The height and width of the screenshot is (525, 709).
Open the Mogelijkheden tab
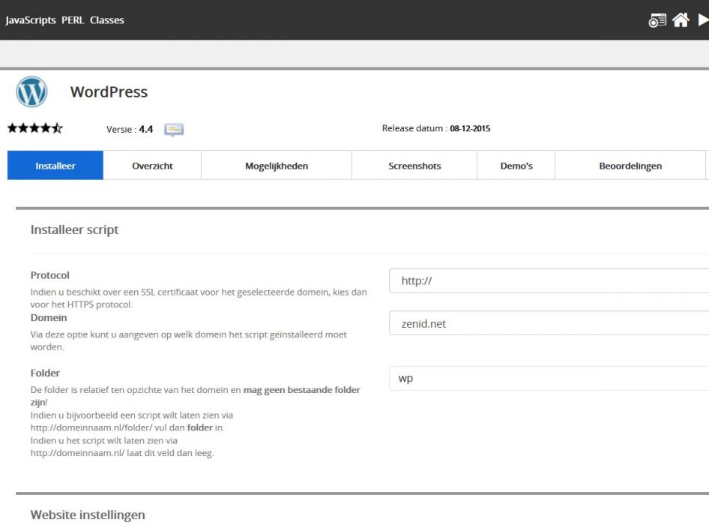(x=277, y=166)
